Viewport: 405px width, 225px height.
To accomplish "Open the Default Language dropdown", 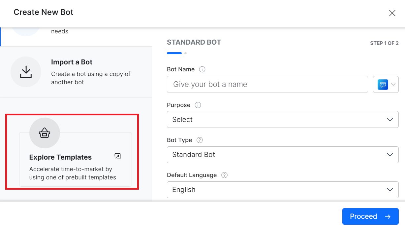I will coord(283,190).
